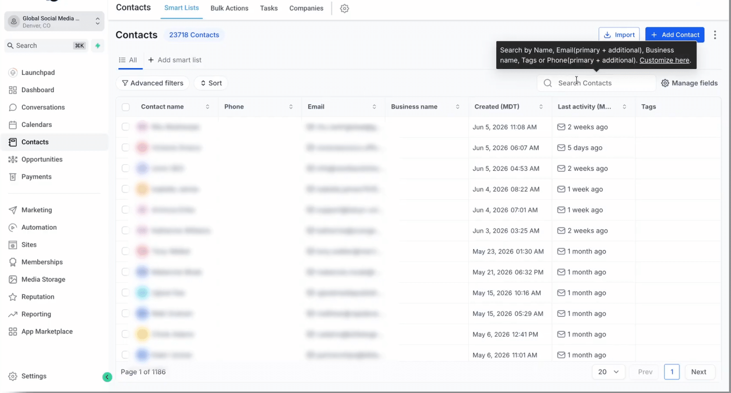Open the Companies tab
The image size is (731, 393).
tap(306, 8)
